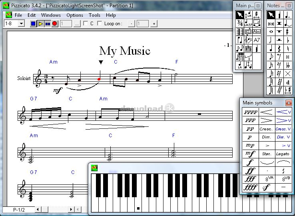
Task: Stop playback with the blue square button
Action: pos(33,24)
